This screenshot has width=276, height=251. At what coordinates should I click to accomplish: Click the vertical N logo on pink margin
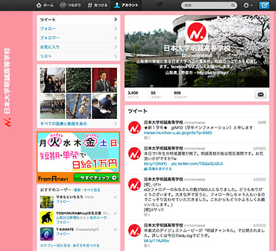7,122
